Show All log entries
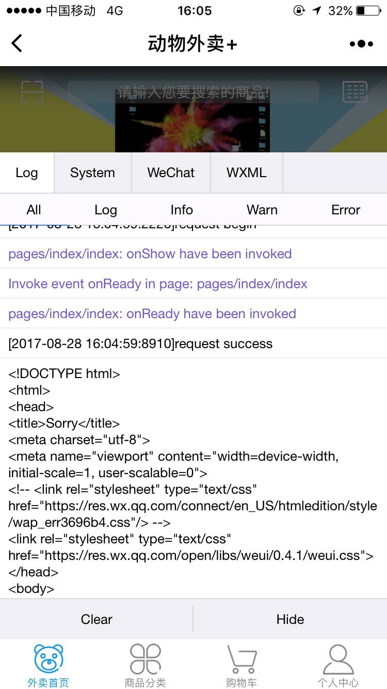Screen dimensions: 387x689 34,210
